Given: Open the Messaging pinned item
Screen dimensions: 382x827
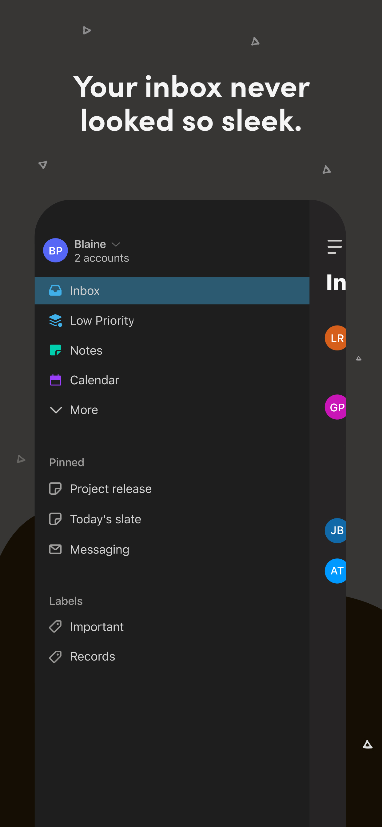Looking at the screenshot, I should pos(100,549).
